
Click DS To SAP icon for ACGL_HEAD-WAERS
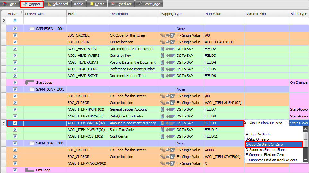[x=168, y=56]
